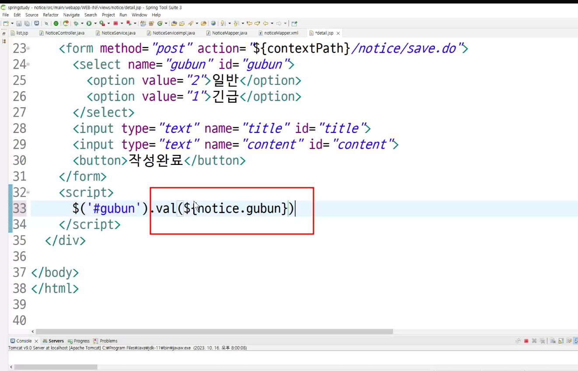Close the detail.jsp editor tab
578x371 pixels.
coord(338,33)
